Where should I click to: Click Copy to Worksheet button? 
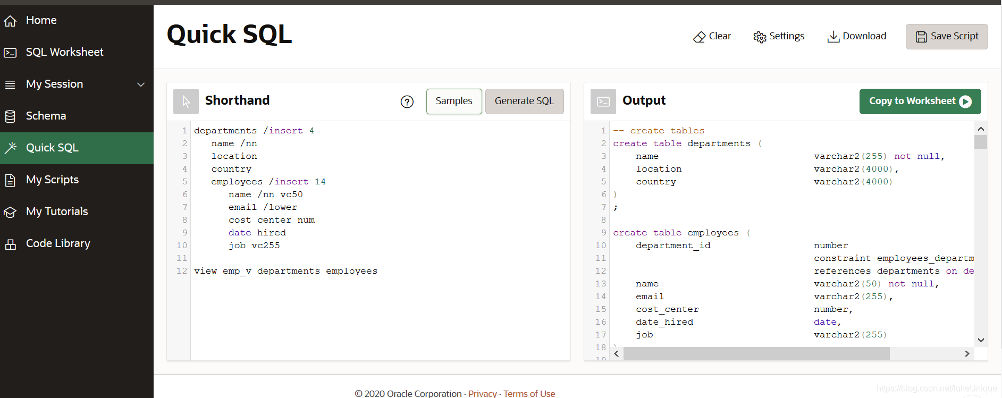coord(920,101)
